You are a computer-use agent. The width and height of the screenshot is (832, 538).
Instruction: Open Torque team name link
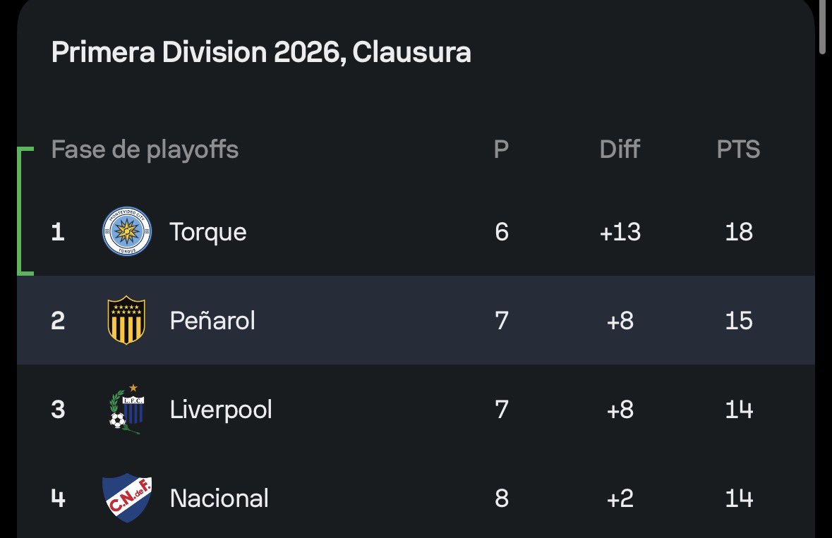click(x=208, y=232)
